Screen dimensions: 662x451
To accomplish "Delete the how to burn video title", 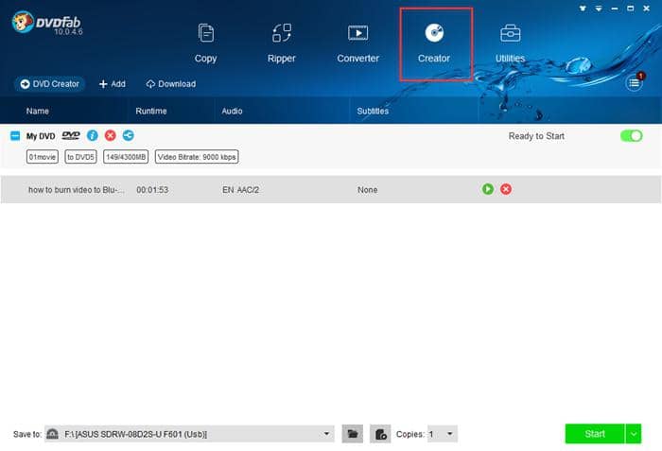I will pos(506,189).
